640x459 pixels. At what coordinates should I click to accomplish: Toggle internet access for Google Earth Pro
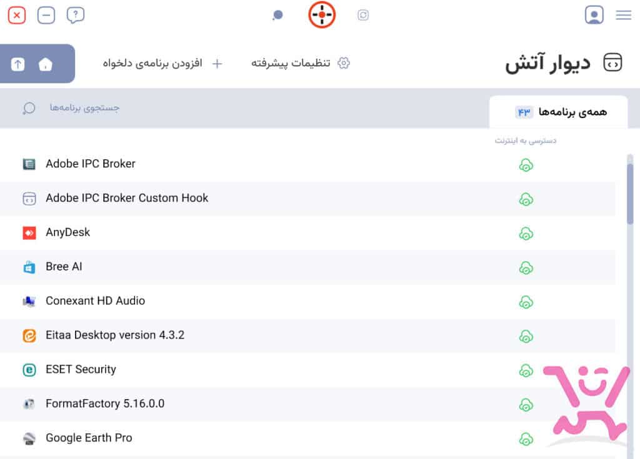point(526,439)
